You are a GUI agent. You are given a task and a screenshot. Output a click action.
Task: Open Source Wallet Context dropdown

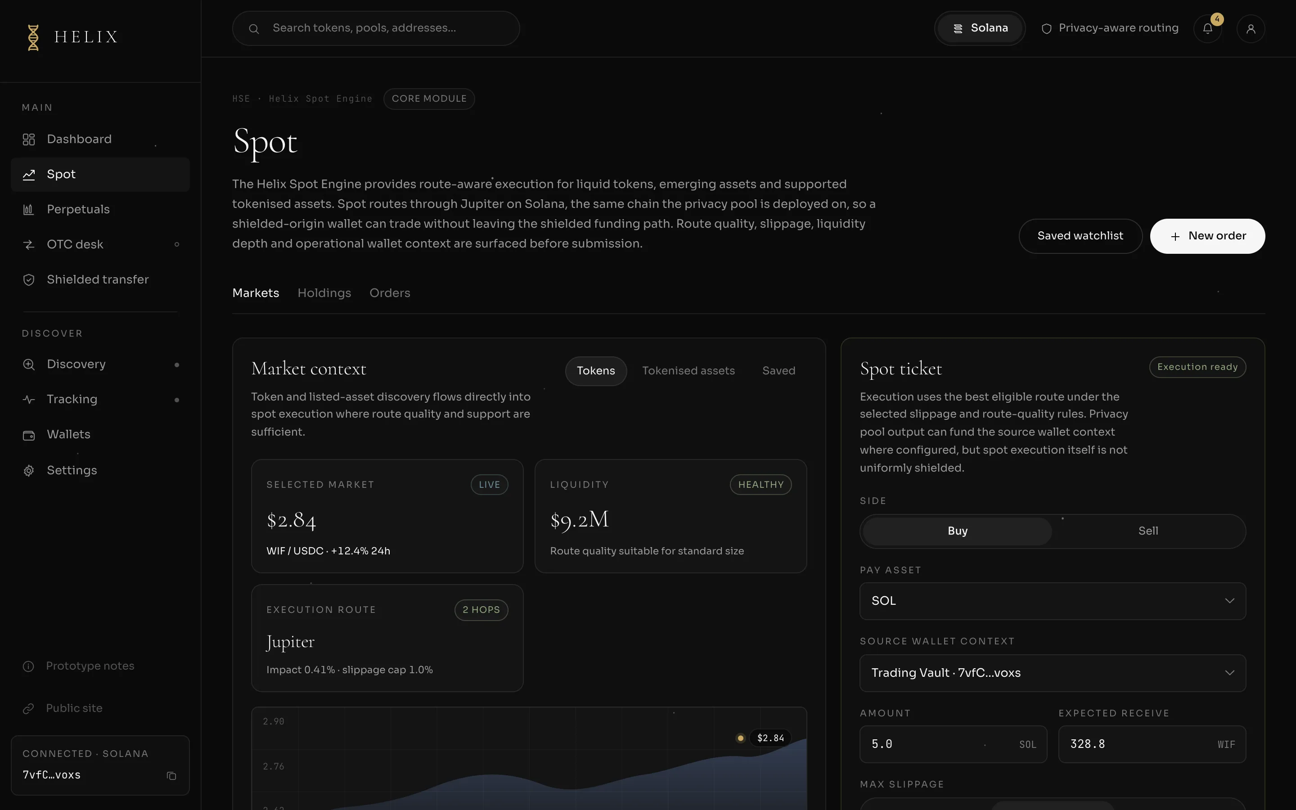coord(1053,673)
